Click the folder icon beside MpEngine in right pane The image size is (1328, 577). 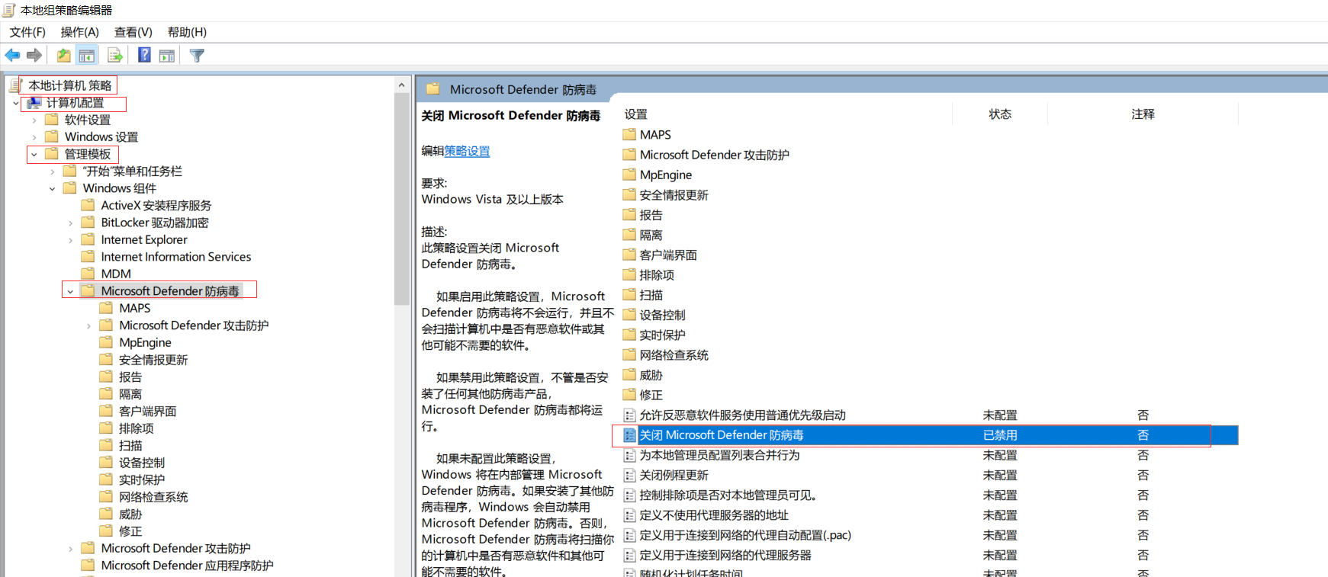pyautogui.click(x=629, y=175)
